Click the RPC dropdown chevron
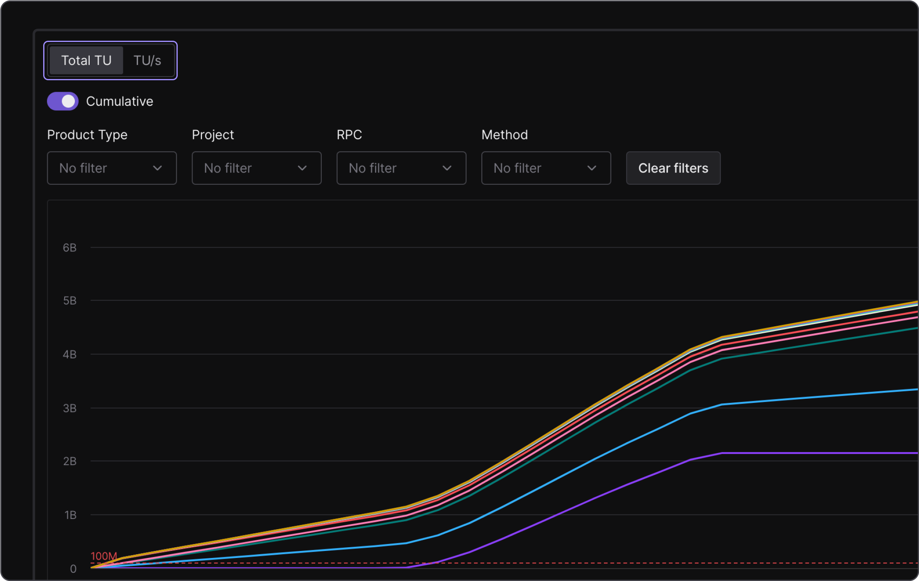Screen dimensions: 919x581 [x=448, y=168]
